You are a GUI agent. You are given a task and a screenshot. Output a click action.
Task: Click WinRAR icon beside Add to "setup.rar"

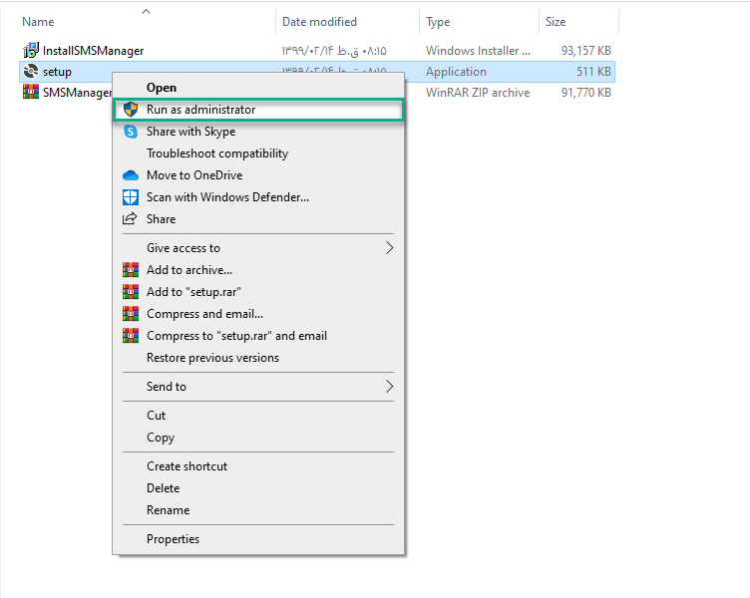[131, 292]
